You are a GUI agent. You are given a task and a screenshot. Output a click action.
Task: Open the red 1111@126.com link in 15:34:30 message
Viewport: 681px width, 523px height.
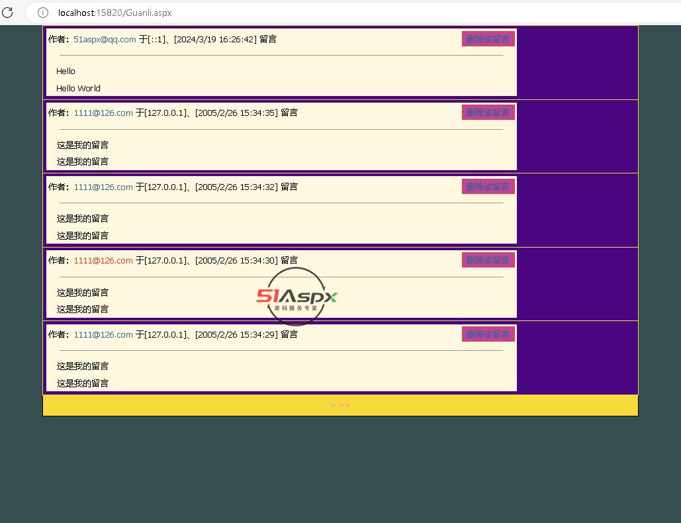point(103,261)
